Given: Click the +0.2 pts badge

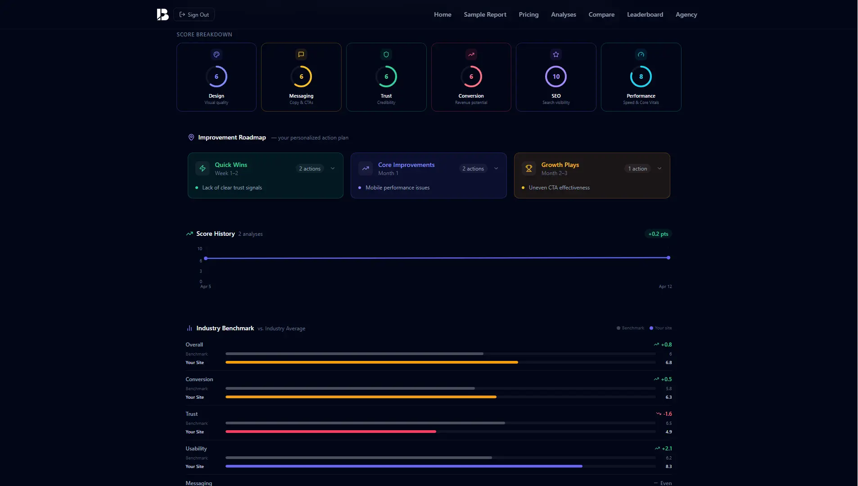Looking at the screenshot, I should (658, 234).
